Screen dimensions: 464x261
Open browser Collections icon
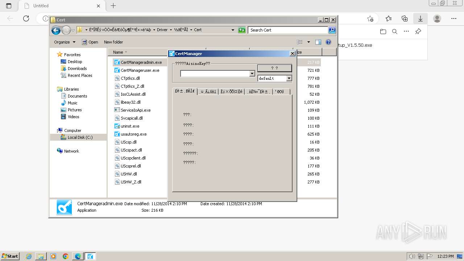405,18
